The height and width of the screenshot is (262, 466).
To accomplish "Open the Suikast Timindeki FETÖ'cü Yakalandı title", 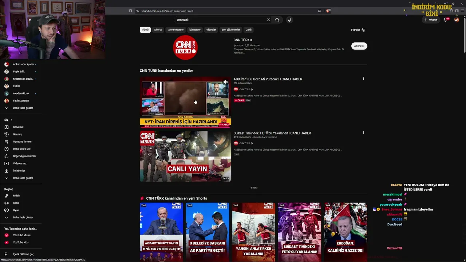I will pyautogui.click(x=272, y=133).
